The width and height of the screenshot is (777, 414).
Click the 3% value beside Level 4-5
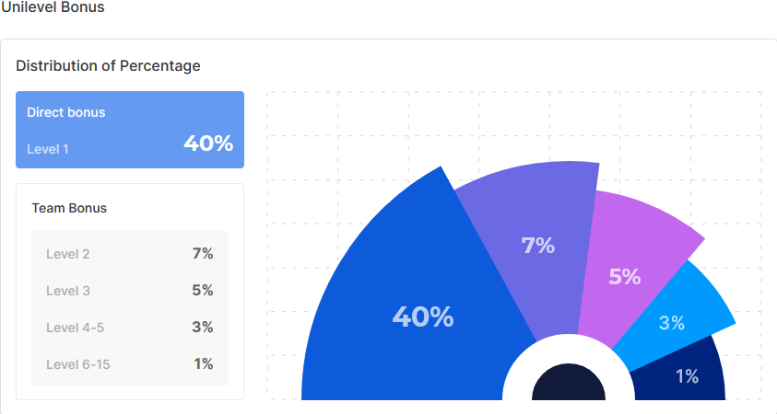point(203,328)
